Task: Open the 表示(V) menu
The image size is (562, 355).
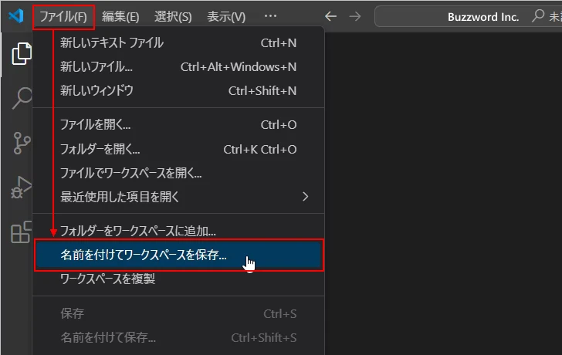Action: pos(226,16)
